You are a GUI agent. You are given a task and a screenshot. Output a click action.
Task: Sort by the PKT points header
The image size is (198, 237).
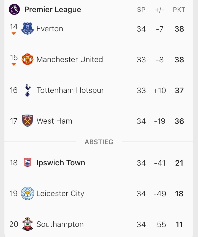[179, 10]
